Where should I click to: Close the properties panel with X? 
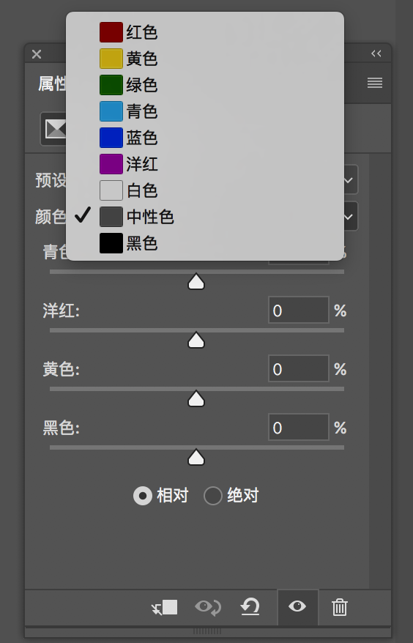click(37, 53)
